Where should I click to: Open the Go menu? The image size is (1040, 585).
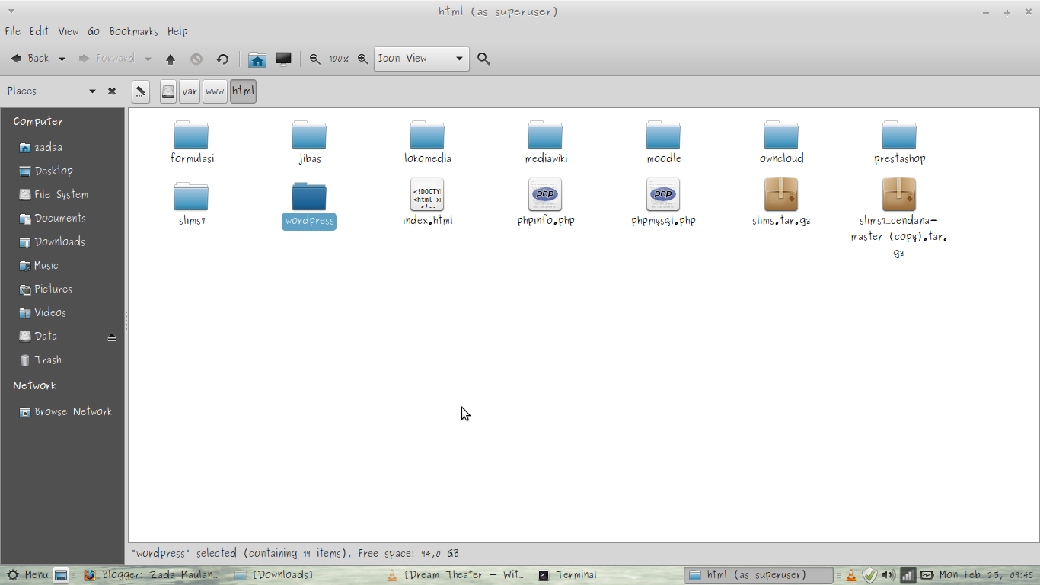(x=94, y=31)
